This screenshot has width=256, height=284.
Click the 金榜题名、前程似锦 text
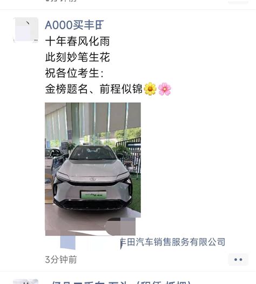click(x=93, y=89)
